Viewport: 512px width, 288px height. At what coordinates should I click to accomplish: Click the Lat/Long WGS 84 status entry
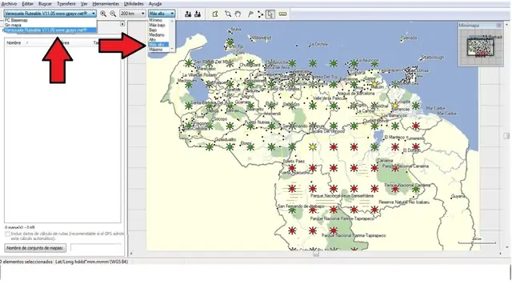(92, 262)
